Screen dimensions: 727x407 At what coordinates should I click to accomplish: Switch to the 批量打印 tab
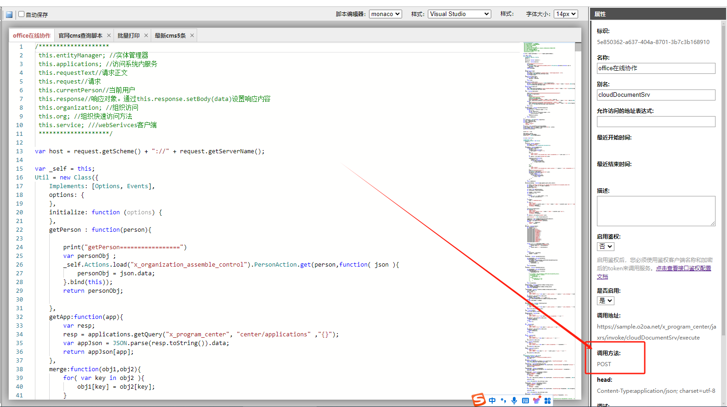128,35
